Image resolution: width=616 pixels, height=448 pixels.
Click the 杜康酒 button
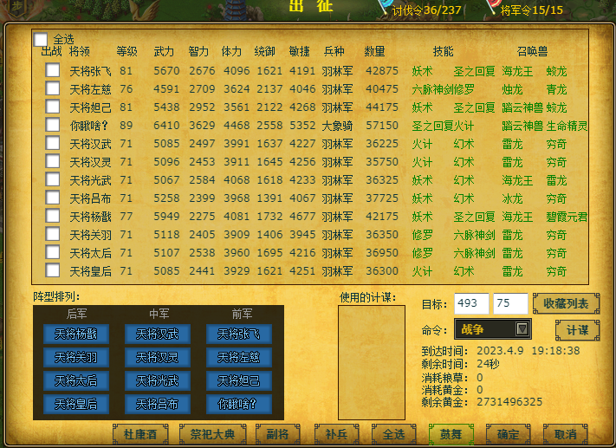pyautogui.click(x=140, y=434)
